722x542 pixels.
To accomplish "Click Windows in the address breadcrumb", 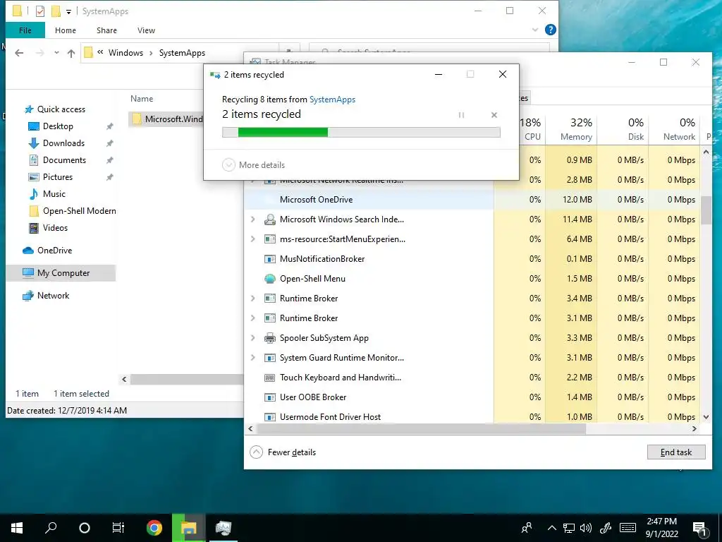I will (126, 53).
